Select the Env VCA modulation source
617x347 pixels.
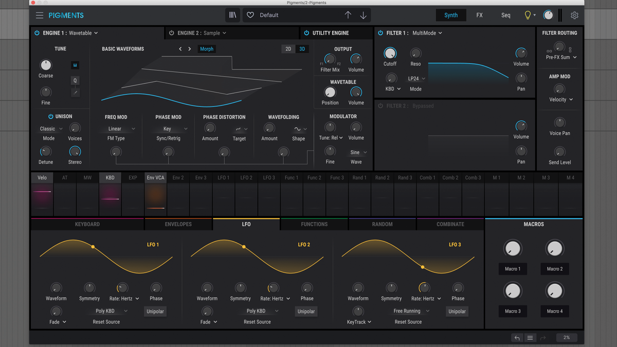[155, 178]
